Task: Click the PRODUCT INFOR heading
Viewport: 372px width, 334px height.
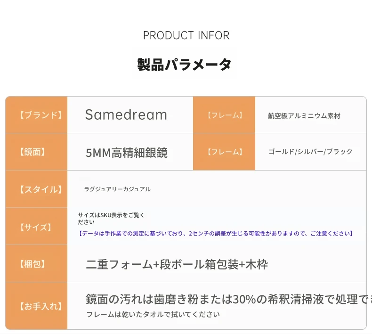Action: [186, 35]
